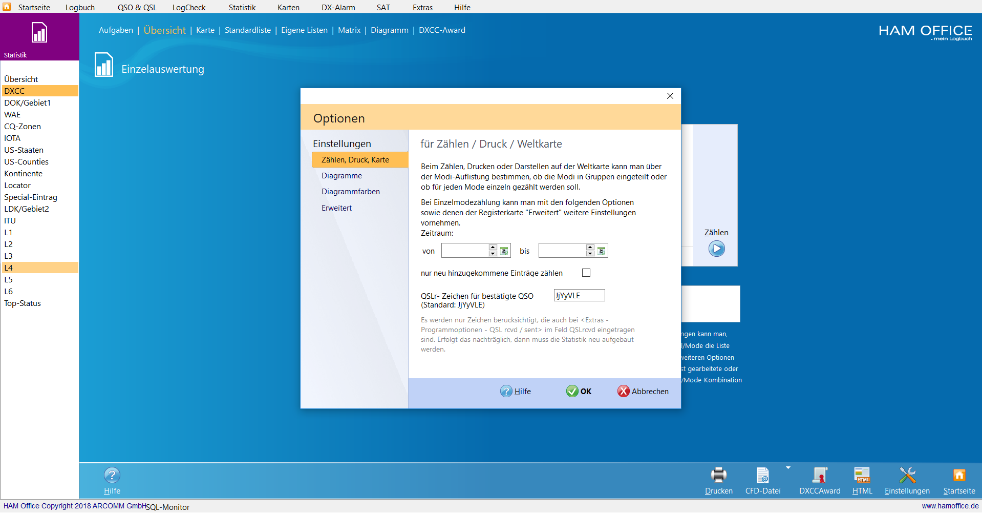Increase the 'bis' date with up arrow

pos(590,248)
